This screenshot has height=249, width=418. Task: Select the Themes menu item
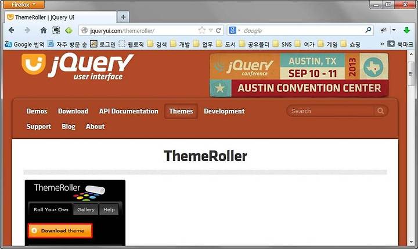[x=181, y=111]
